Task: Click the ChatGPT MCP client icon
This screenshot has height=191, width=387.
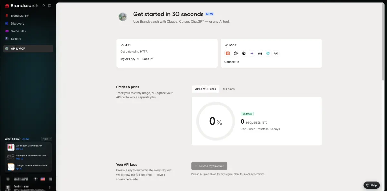Action: pos(236,53)
